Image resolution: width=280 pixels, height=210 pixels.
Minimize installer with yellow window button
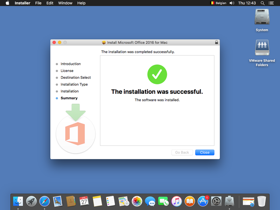pyautogui.click(x=59, y=42)
